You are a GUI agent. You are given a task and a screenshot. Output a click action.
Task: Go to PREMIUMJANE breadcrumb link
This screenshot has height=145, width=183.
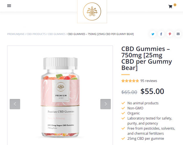tap(16, 34)
